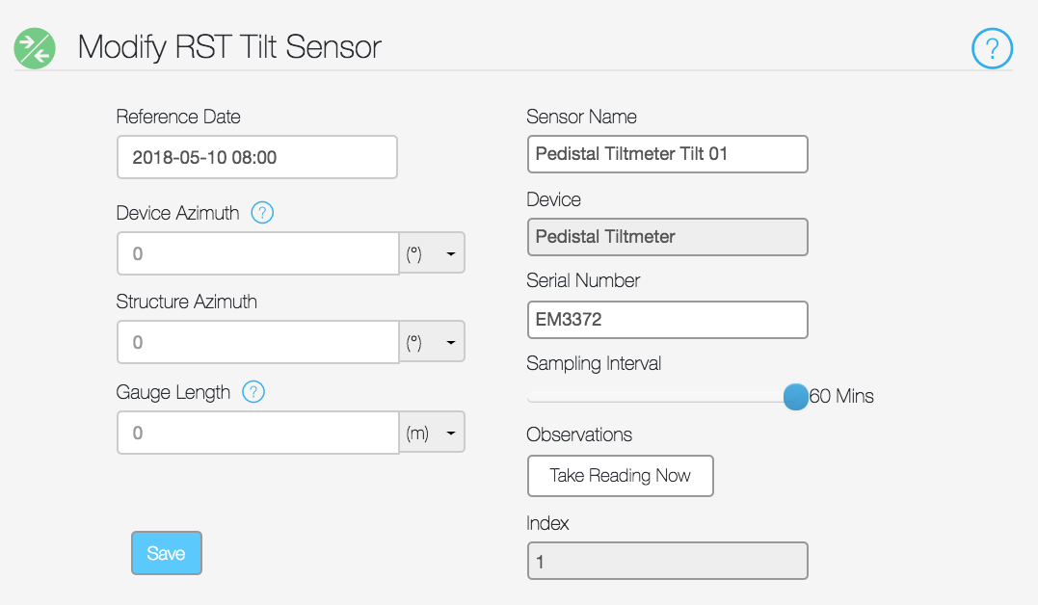Open the Gauge Length meters unit dropdown

pos(431,432)
